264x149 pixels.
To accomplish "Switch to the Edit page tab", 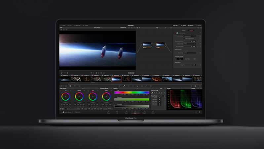I will pyautogui.click(x=117, y=112).
